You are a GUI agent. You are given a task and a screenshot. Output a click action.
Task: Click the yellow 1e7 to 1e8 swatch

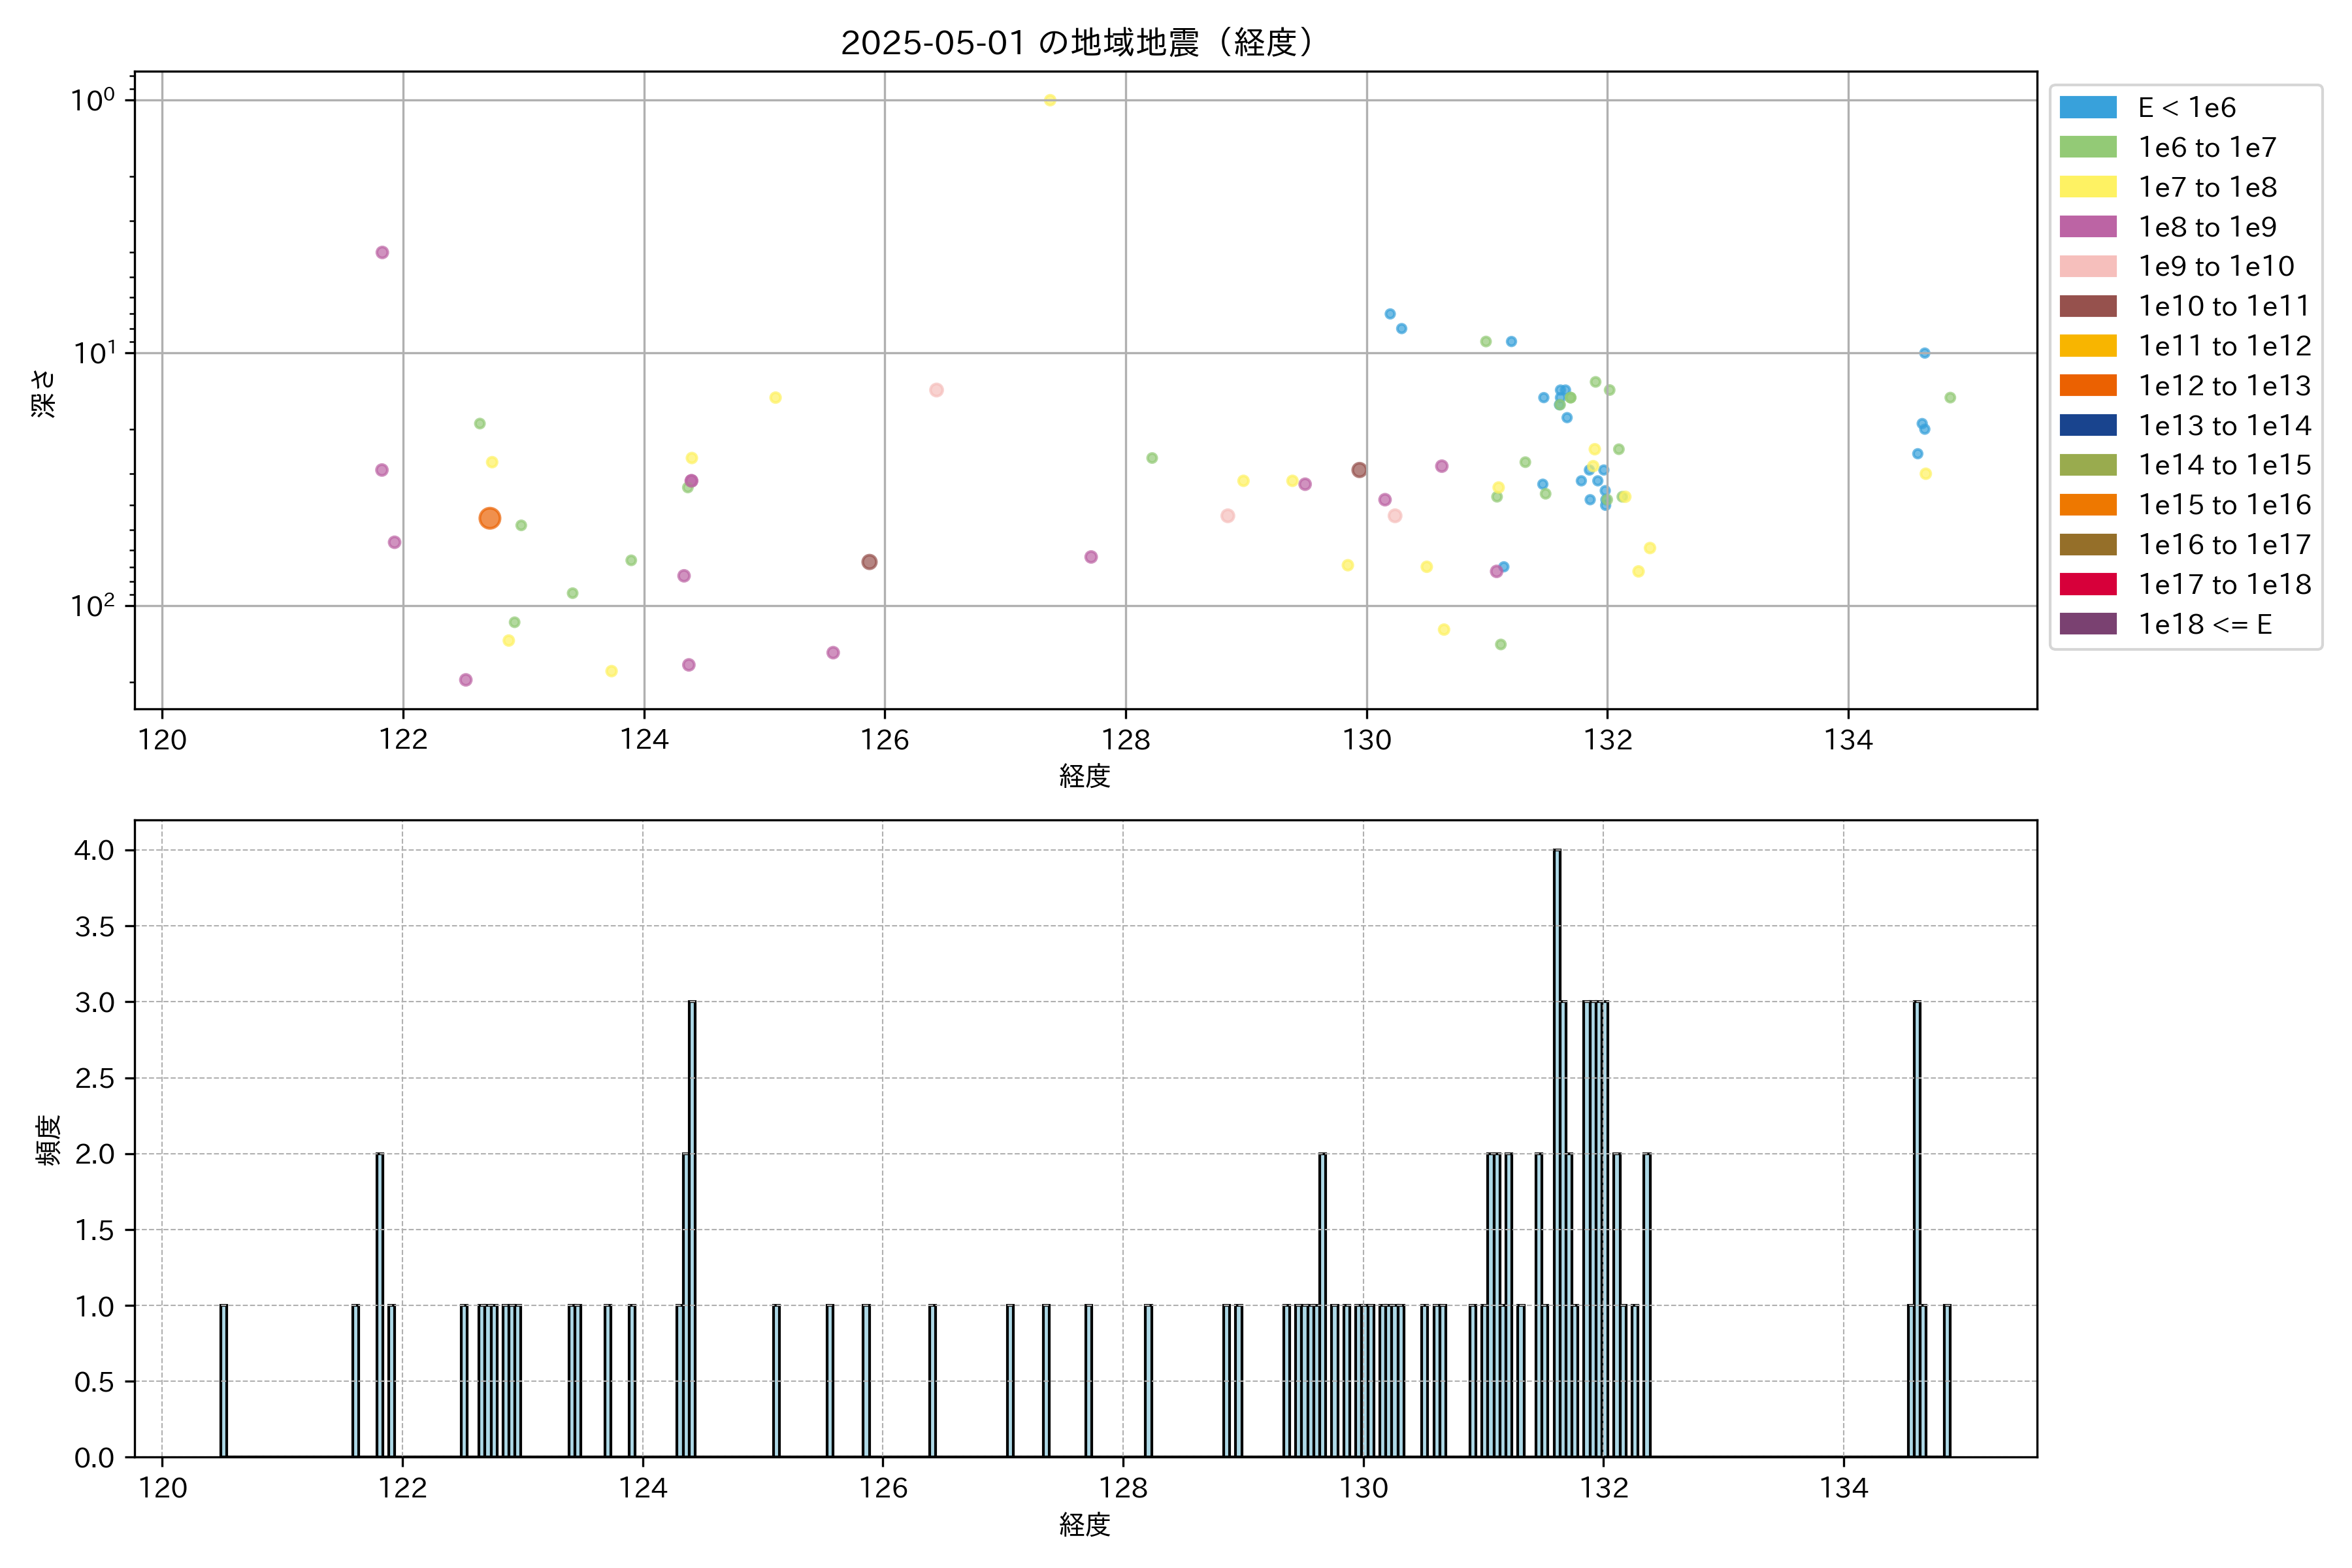click(x=2087, y=187)
